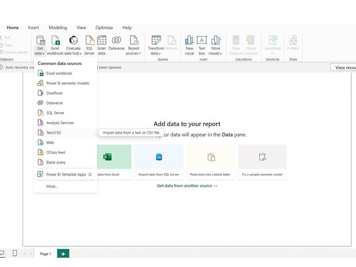Select the Page 1 tab
This screenshot has width=356, height=267.
coord(45,254)
